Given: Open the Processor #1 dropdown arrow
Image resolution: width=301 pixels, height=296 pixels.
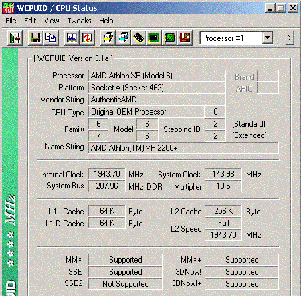Looking at the screenshot, I should click(267, 38).
